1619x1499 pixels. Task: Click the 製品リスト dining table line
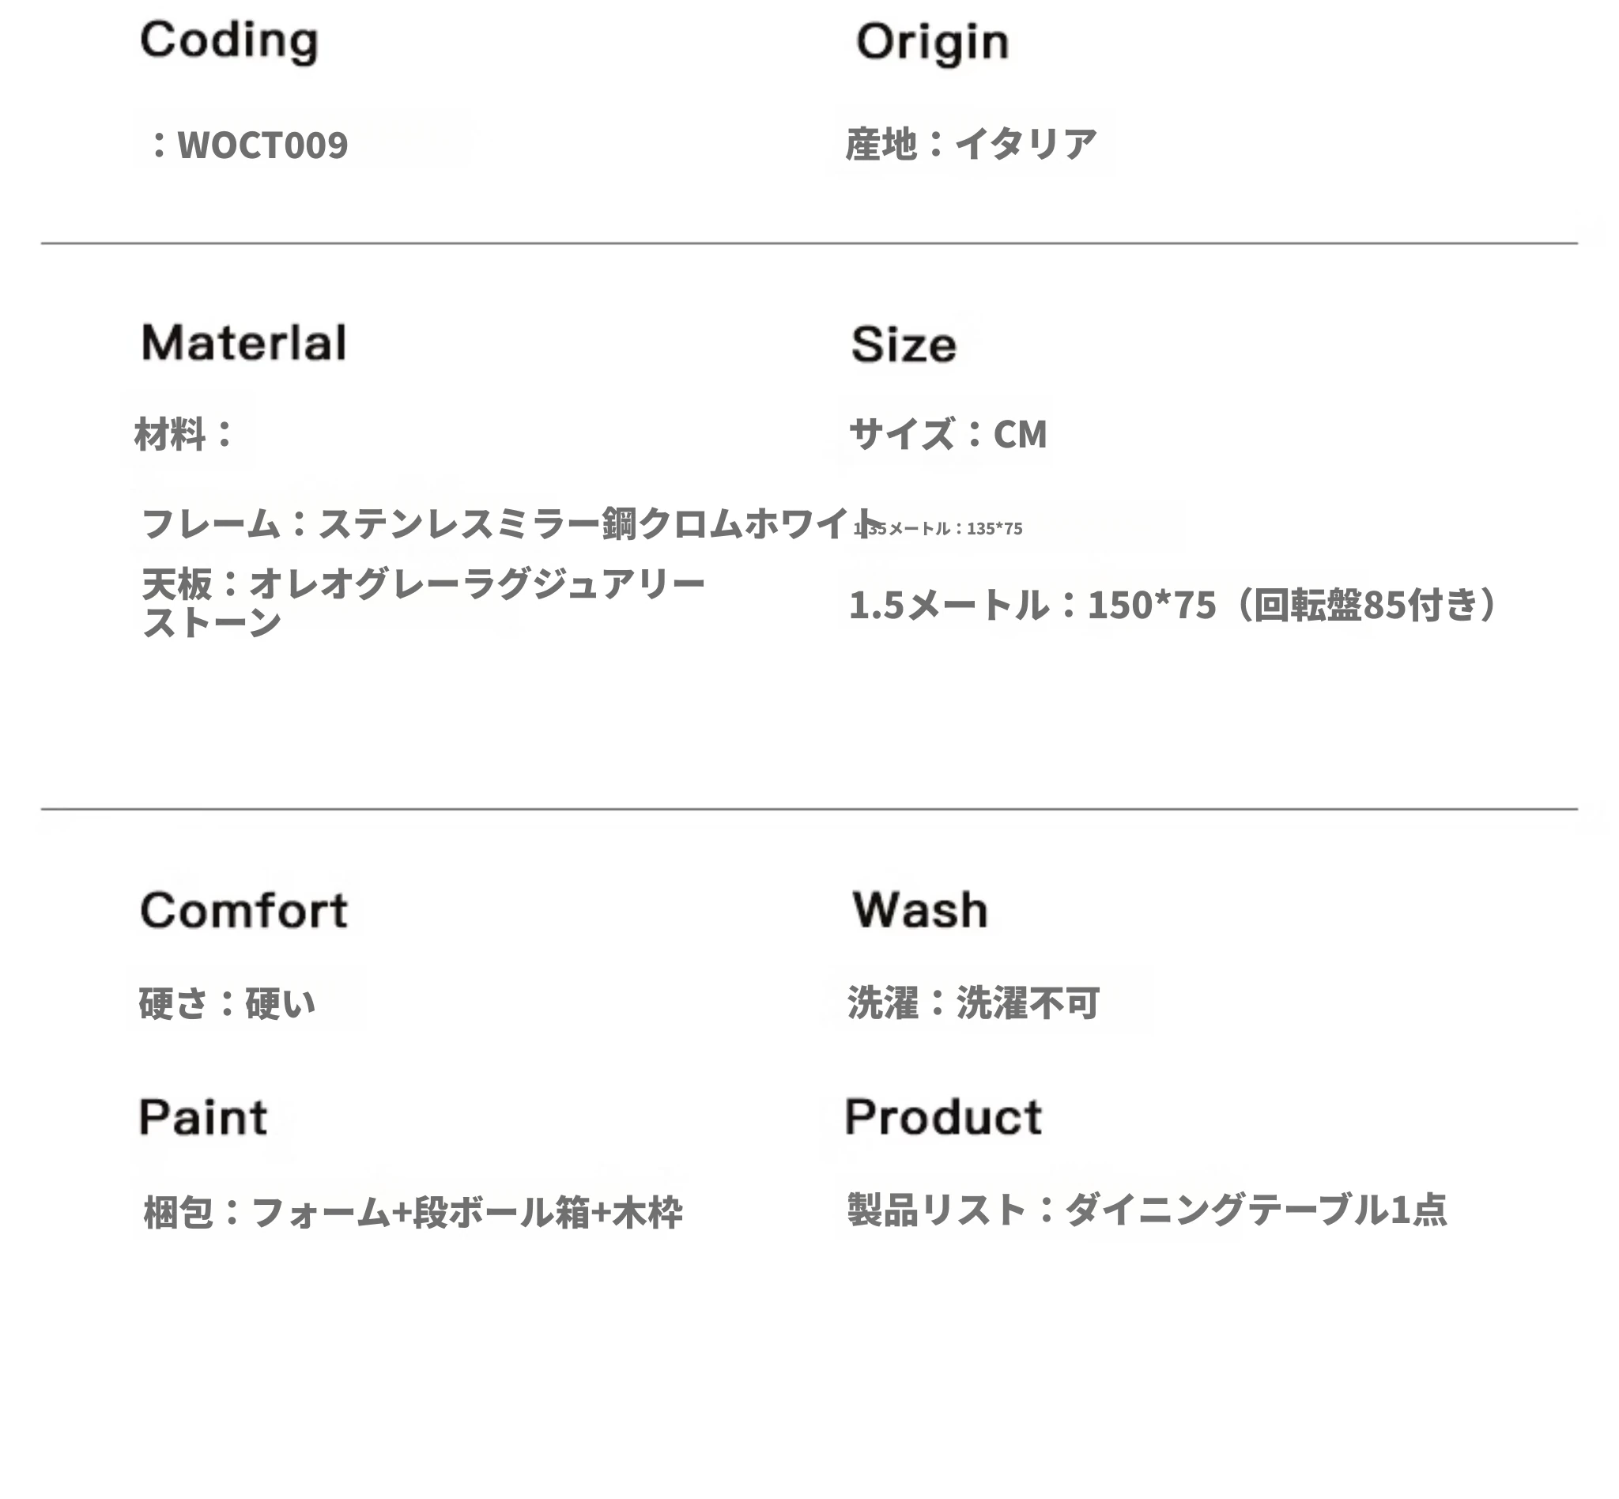tap(1147, 1210)
